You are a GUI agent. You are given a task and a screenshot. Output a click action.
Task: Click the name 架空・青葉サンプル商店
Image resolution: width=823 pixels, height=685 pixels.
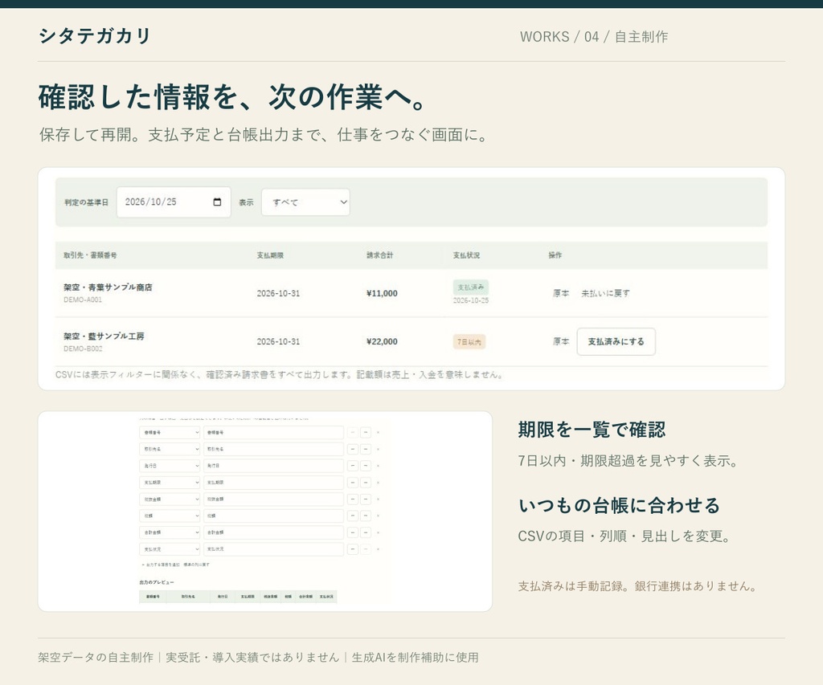[x=109, y=287]
